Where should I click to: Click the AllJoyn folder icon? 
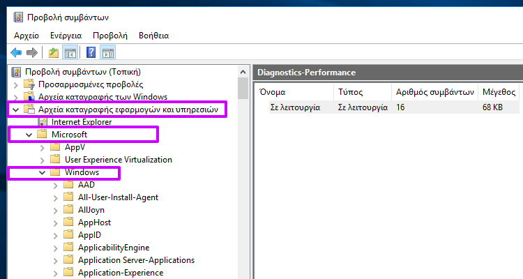coord(68,209)
